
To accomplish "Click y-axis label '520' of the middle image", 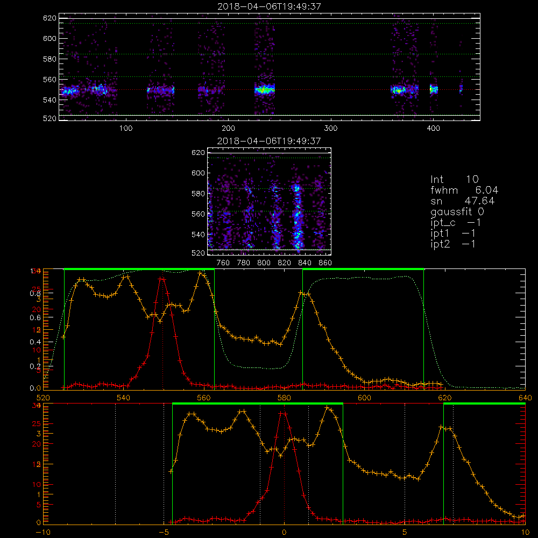I will click(198, 253).
